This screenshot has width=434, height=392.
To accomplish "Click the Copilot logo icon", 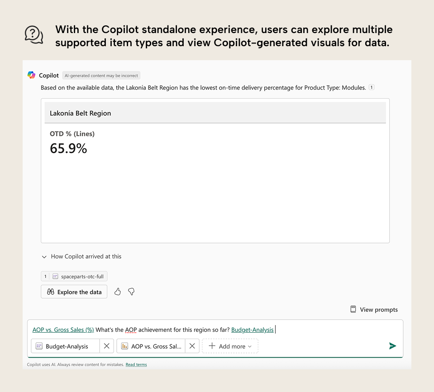I will pyautogui.click(x=31, y=75).
